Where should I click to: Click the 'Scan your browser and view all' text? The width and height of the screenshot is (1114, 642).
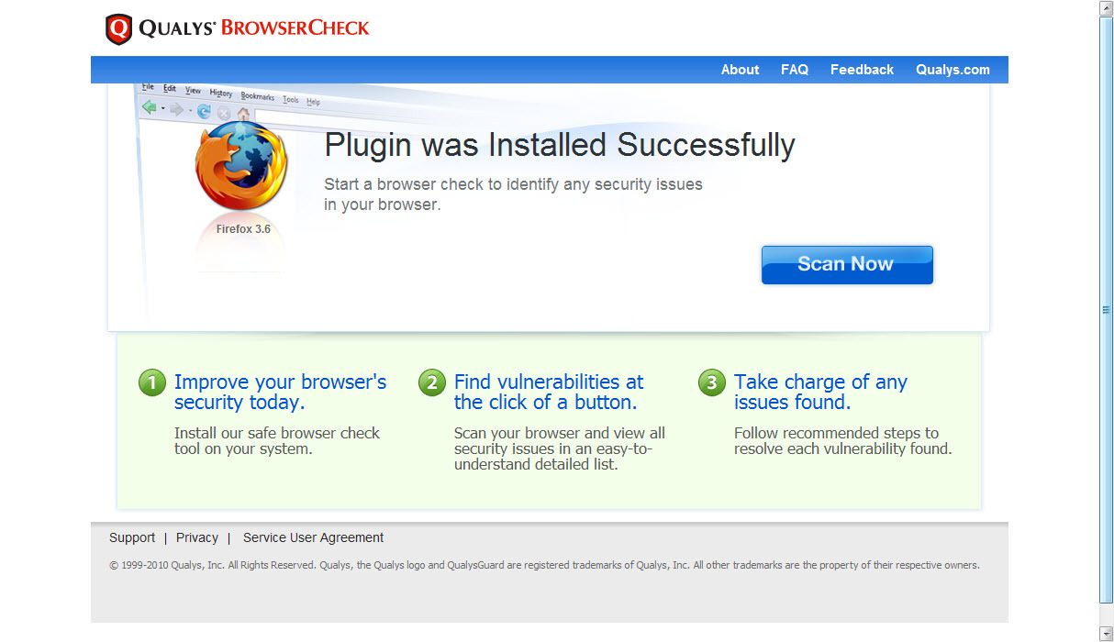560,448
